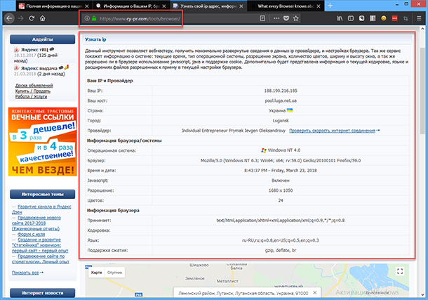
Task: Close the 'Информация о Вашем IP' tab
Action: tap(164, 6)
